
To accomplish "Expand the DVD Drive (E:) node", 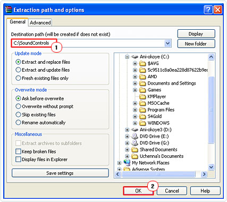I will pyautogui.click(x=127, y=136).
